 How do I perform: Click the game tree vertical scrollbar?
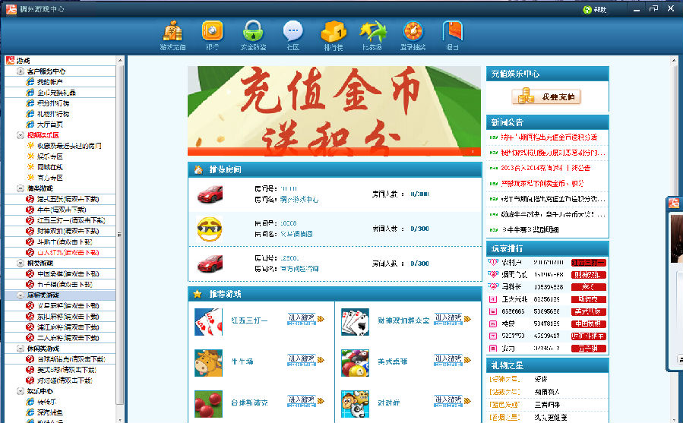click(x=120, y=235)
